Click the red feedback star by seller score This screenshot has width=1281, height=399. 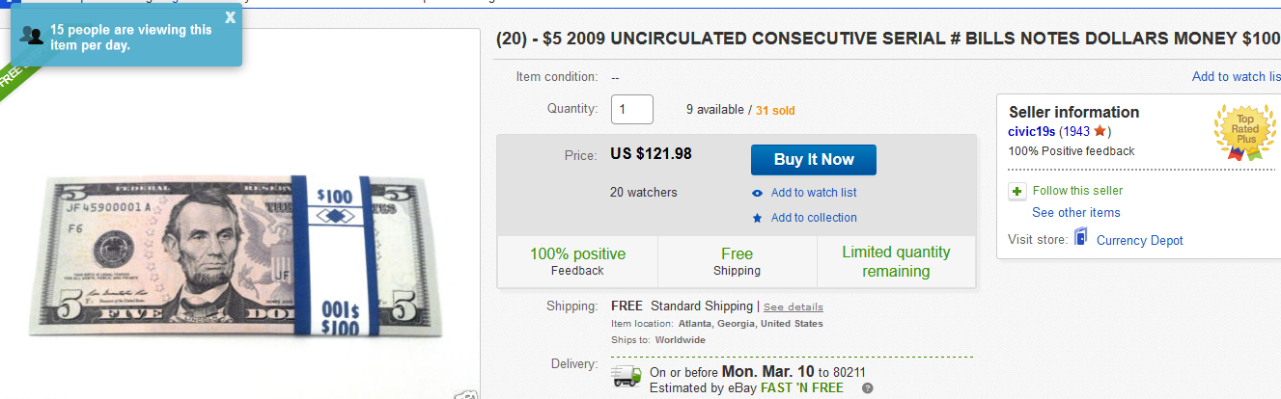(x=1100, y=131)
